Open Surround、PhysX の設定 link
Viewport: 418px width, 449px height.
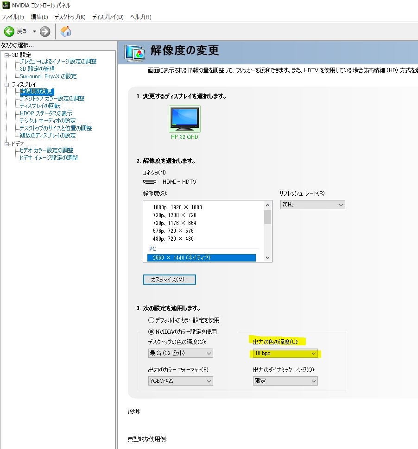48,76
